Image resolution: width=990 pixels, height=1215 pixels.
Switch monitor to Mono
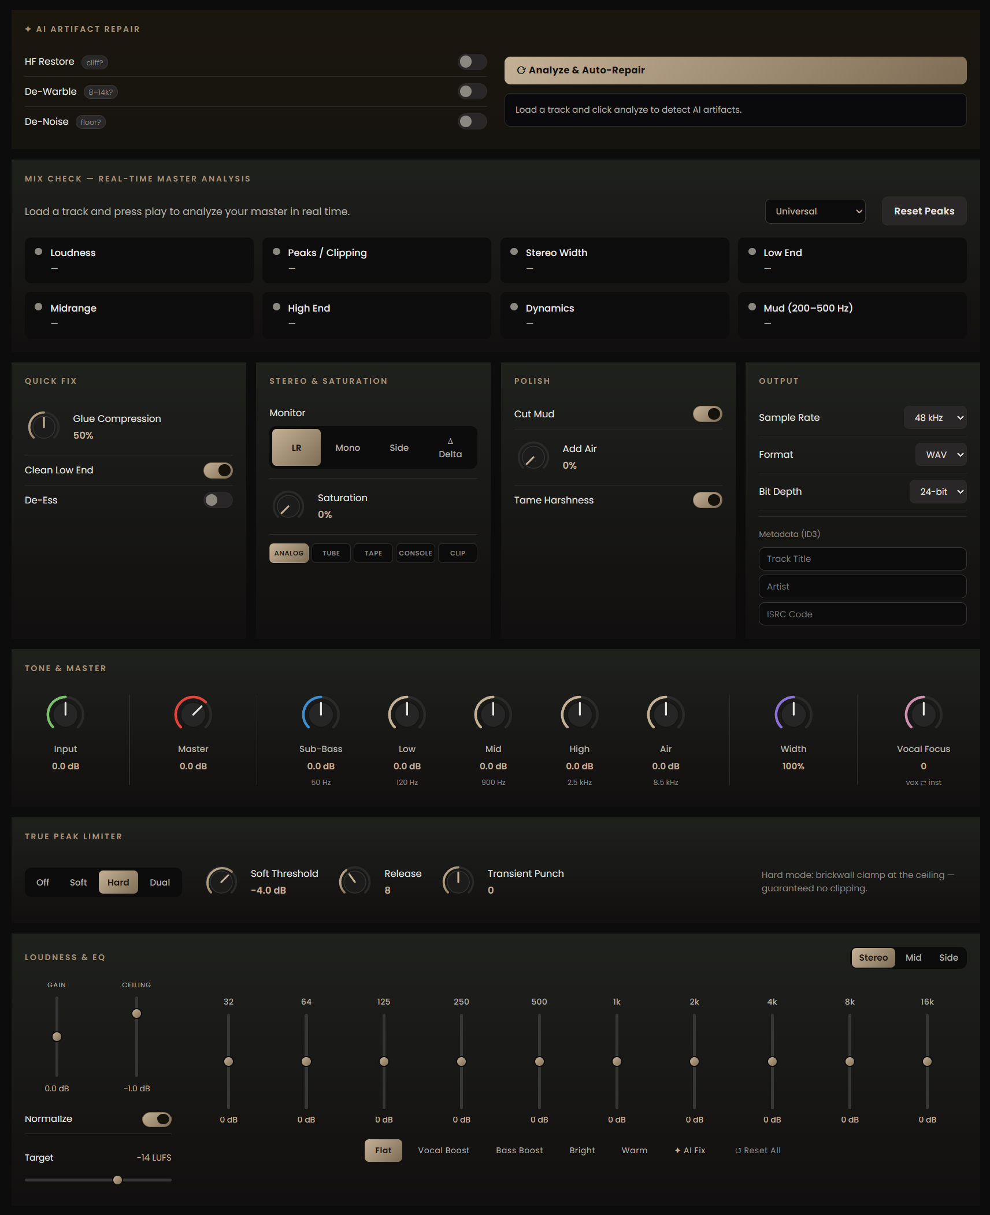click(x=348, y=448)
